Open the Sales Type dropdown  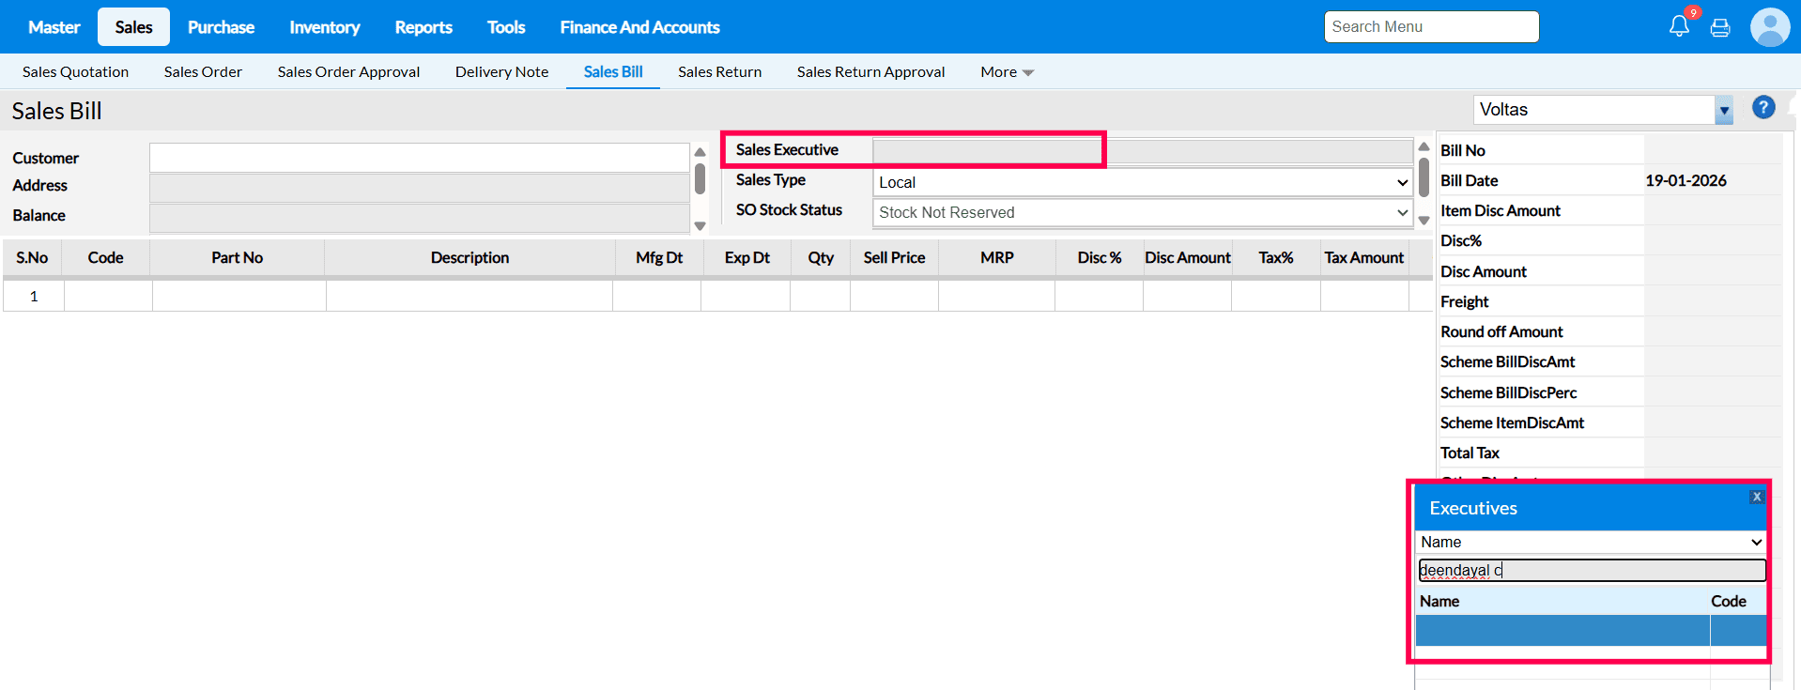tap(1142, 182)
